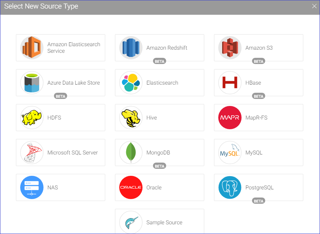The height and width of the screenshot is (234, 320).
Task: Click the NAS blue server icon
Action: [x=32, y=187]
